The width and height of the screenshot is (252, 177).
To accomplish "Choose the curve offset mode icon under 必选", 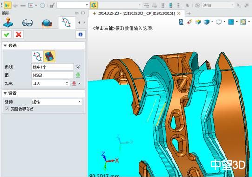I will [x=38, y=56].
